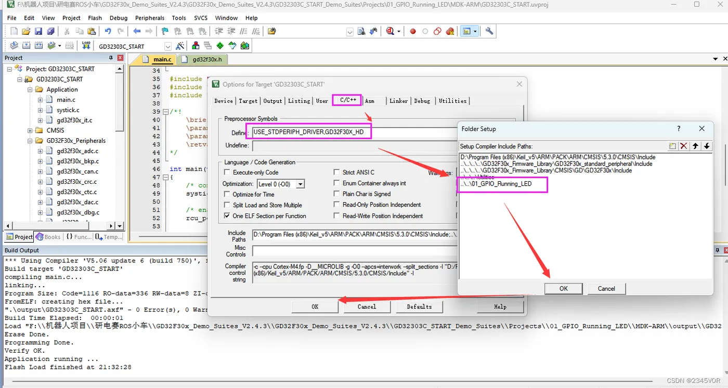Toggle Enum Container always int
728x388 pixels.
337,183
